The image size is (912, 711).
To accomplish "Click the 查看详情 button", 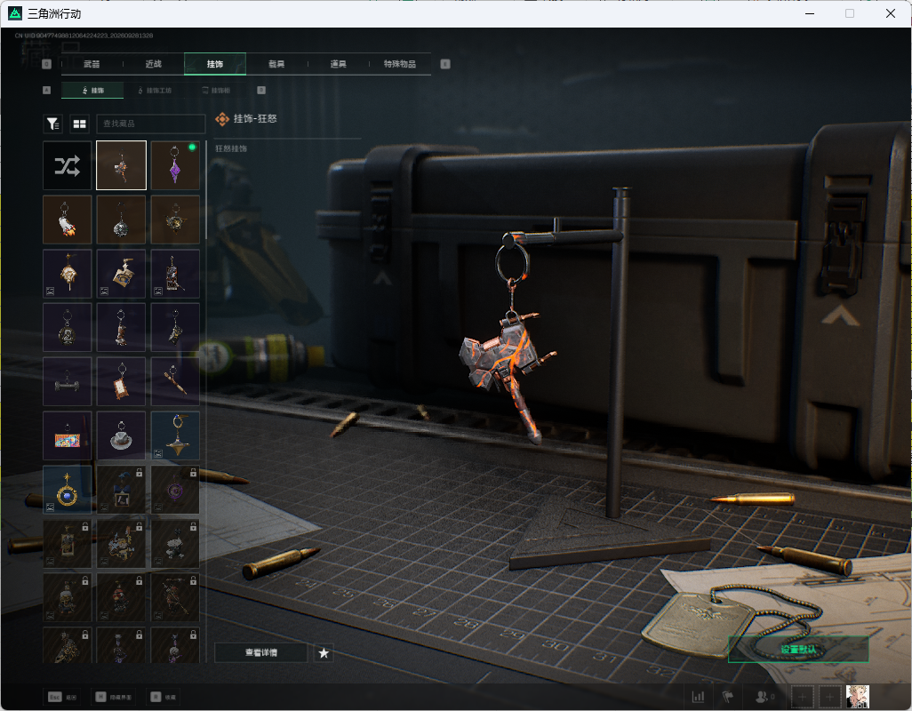I will (261, 653).
